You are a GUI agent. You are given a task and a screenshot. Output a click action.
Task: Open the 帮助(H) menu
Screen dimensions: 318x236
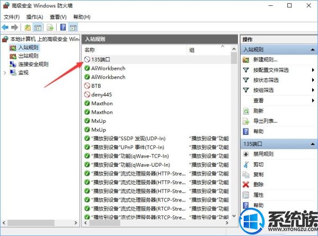pyautogui.click(x=82, y=17)
